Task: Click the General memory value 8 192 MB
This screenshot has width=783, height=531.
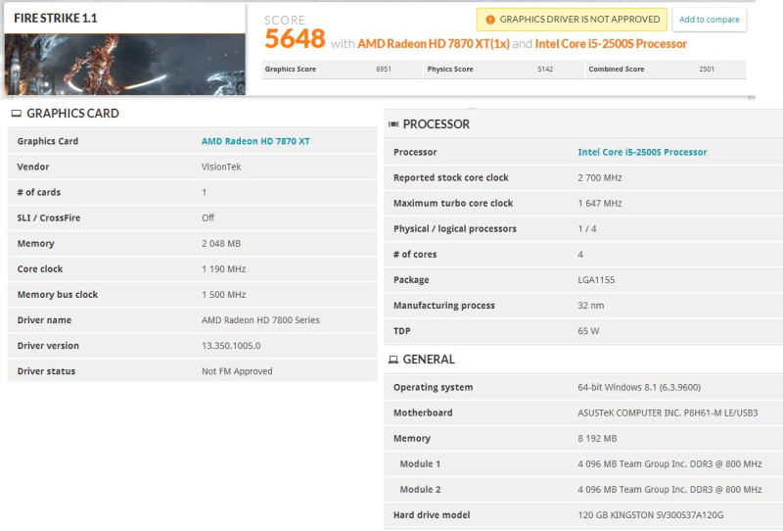Action: 597,439
